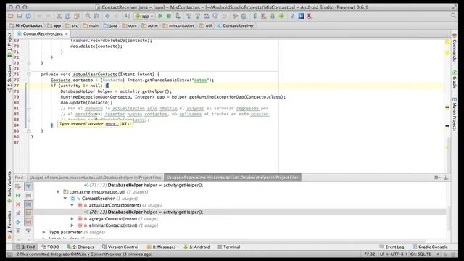464x261 pixels.
Task: Pin the Find tab with pin icon
Action: tap(18, 213)
